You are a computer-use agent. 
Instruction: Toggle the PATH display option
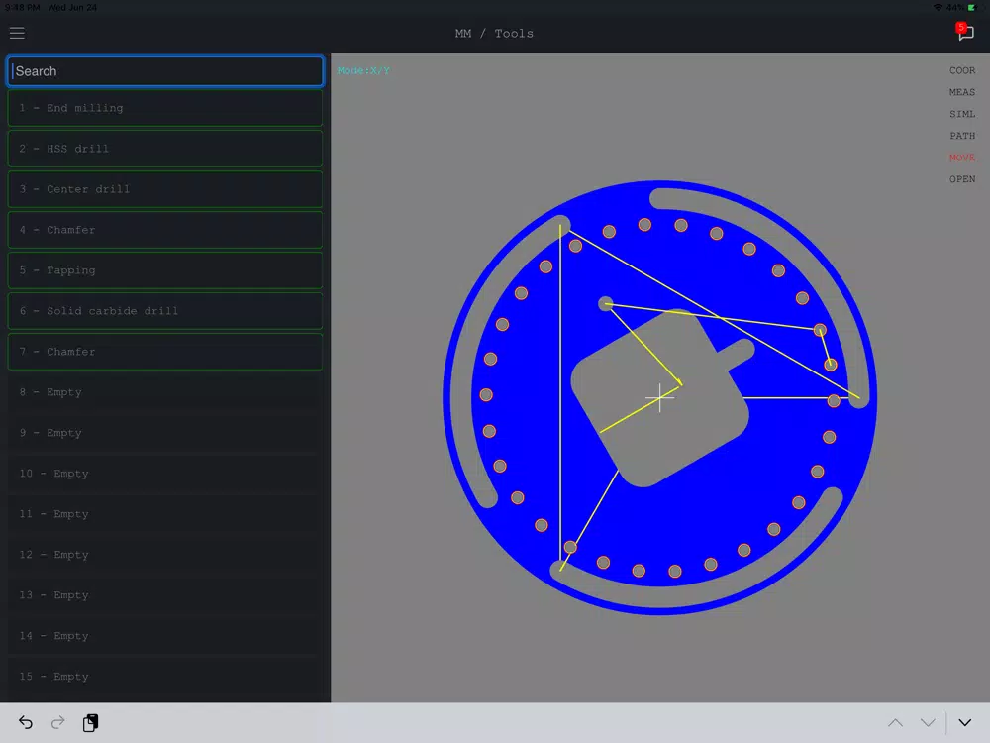(961, 136)
